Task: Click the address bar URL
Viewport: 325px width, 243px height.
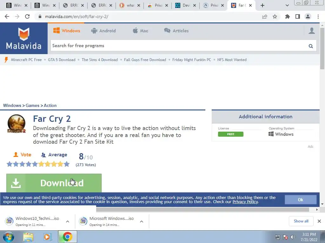Action: tap(76, 16)
